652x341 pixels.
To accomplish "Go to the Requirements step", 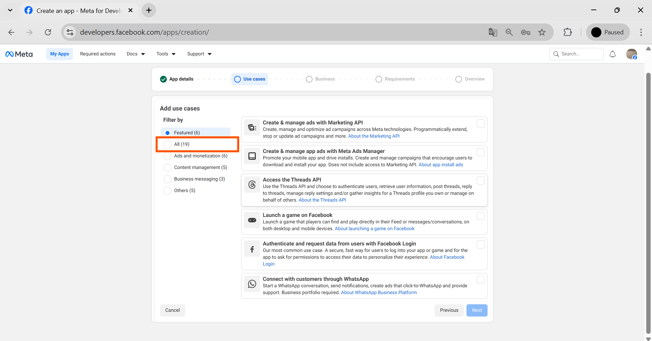I will click(x=395, y=79).
